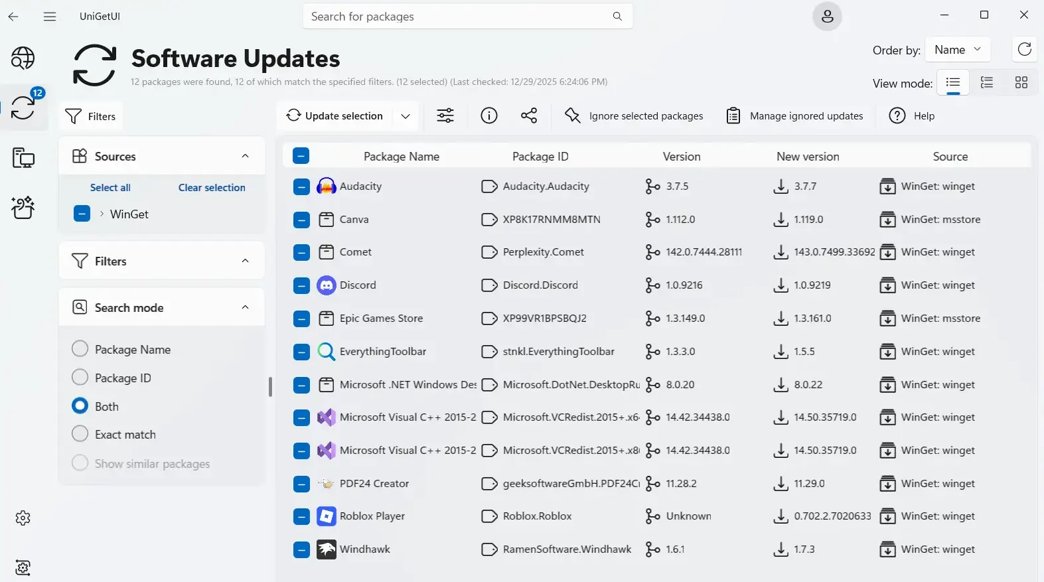Expand the WinGet source tree arrow
Viewport: 1044px width, 582px height.
[x=102, y=214]
